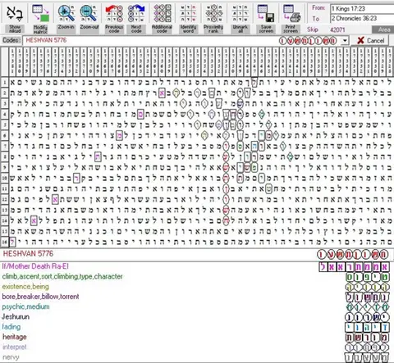Screen dimensions: 394x363
Task: Click the Area button
Action: point(383,29)
